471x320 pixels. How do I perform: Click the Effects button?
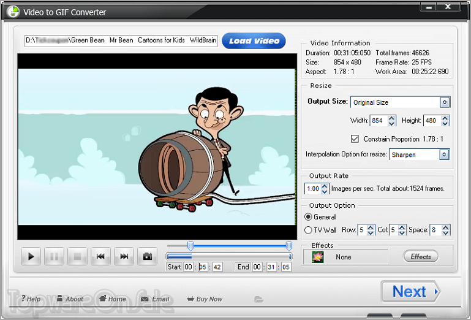(x=421, y=256)
